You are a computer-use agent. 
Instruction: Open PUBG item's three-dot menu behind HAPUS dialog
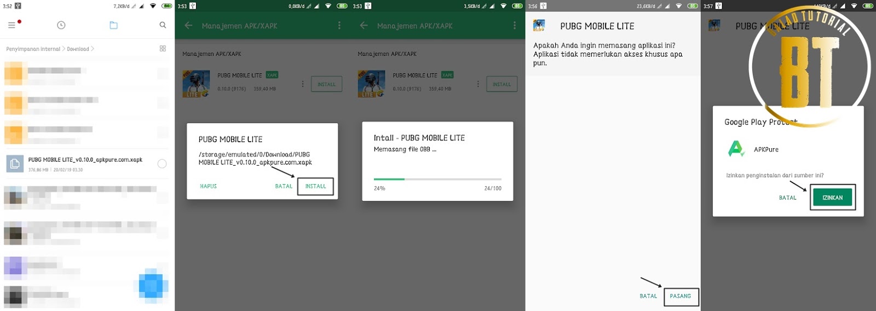click(x=303, y=84)
